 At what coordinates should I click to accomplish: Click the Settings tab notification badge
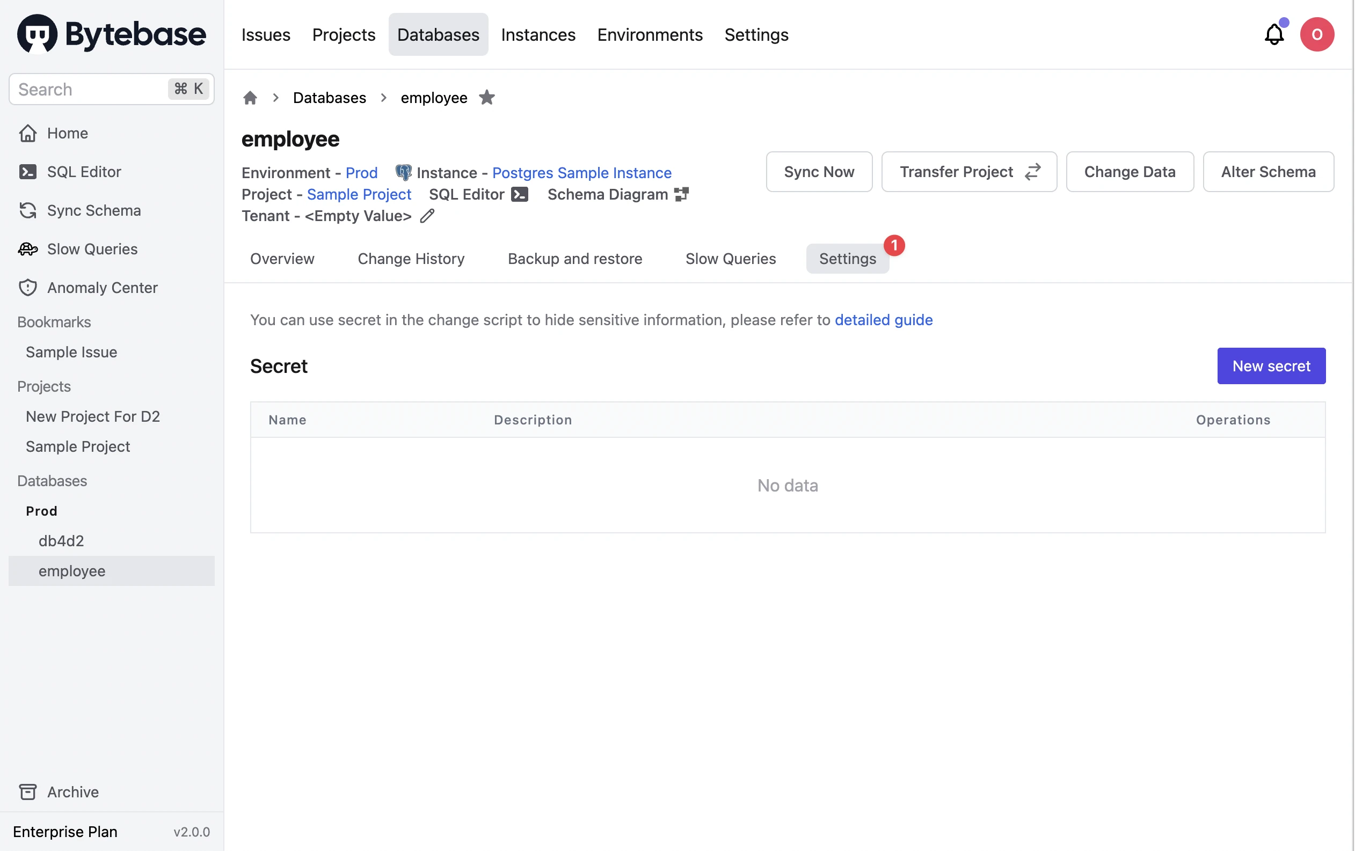pos(894,245)
